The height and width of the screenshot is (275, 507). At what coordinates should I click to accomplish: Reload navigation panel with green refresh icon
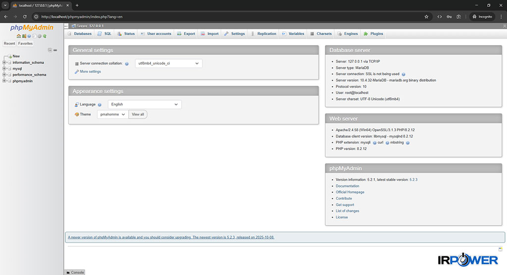45,36
